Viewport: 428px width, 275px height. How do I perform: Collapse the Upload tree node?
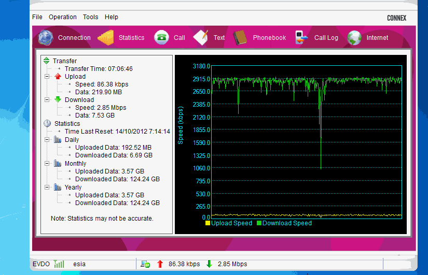[x=47, y=77]
